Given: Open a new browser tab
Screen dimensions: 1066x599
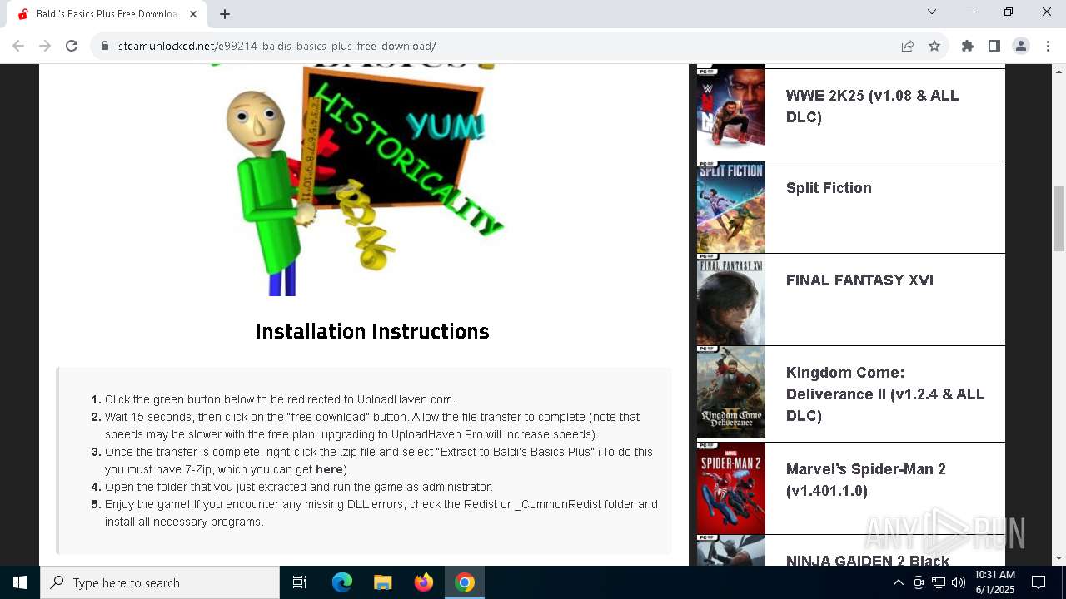Looking at the screenshot, I should [225, 14].
